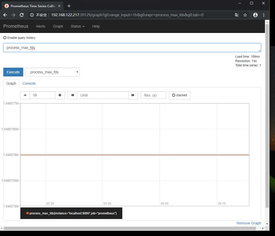Open the metric selector dropdown
This screenshot has width=275, height=236.
click(x=53, y=72)
